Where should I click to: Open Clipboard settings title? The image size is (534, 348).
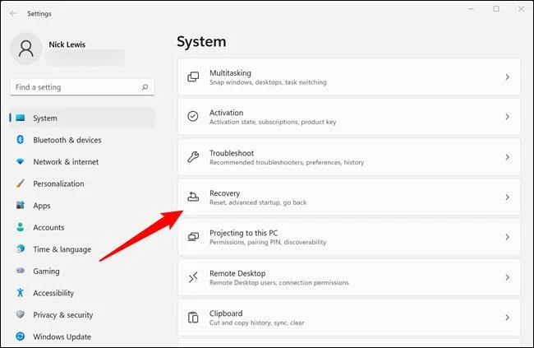[x=226, y=313]
